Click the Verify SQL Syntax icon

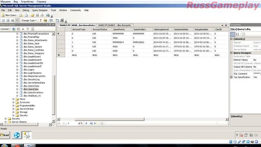(45, 20)
